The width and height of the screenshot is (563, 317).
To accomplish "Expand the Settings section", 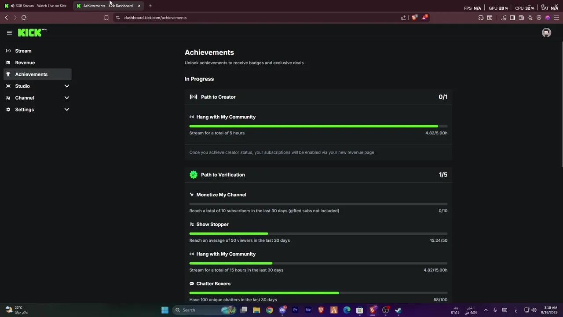I will pyautogui.click(x=38, y=110).
